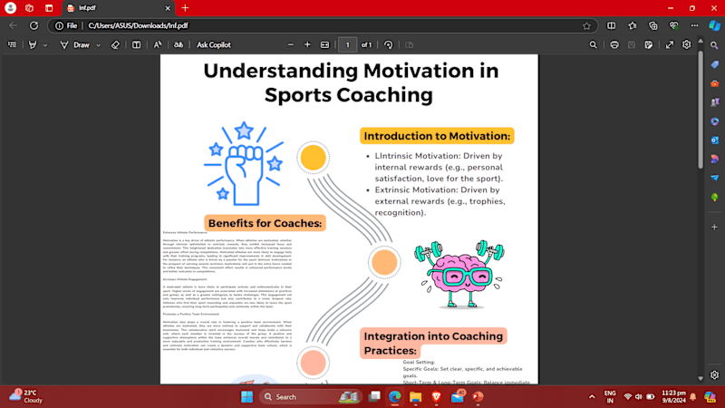Open Mail app from taskbar
This screenshot has width=725, height=408.
click(458, 397)
